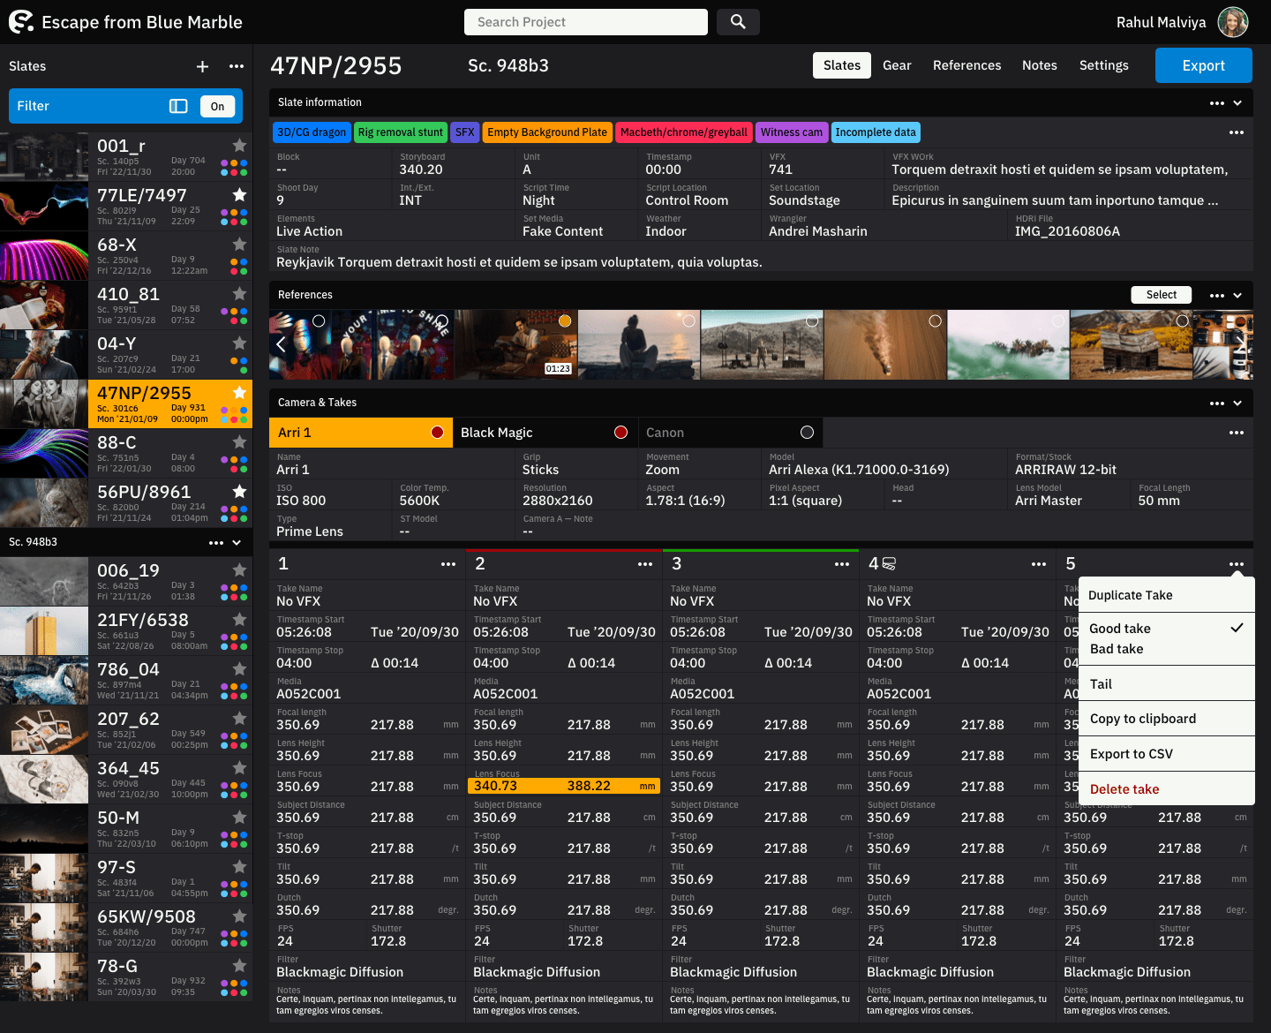Toggle the Black Magic camera record indicator

(x=620, y=433)
